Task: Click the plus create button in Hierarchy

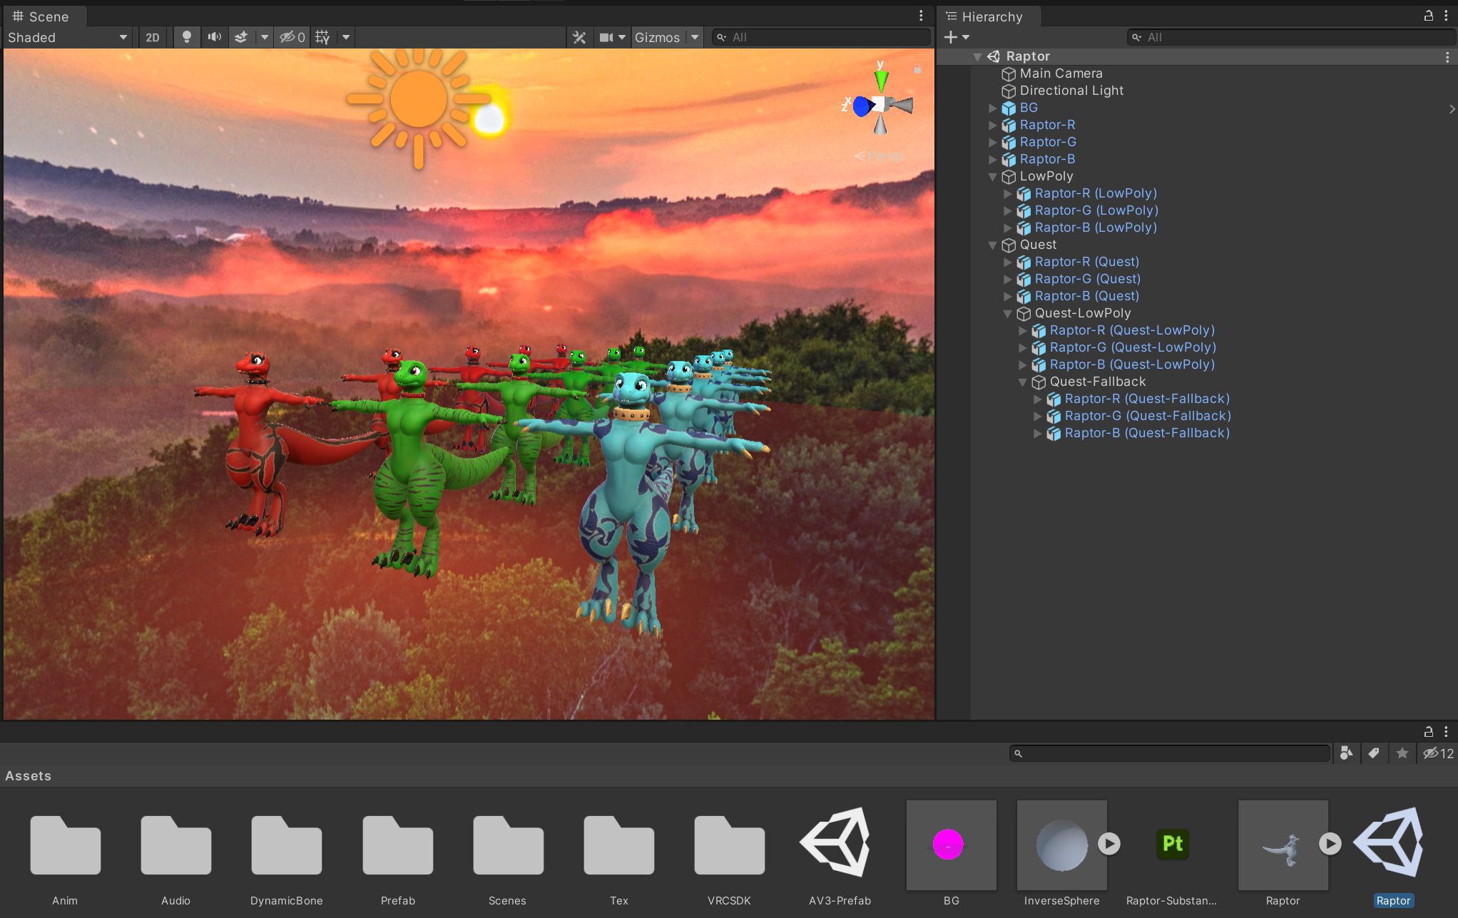Action: (951, 37)
